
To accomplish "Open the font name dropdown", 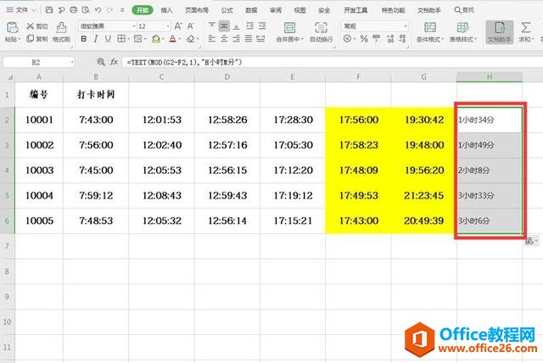I will coord(134,26).
